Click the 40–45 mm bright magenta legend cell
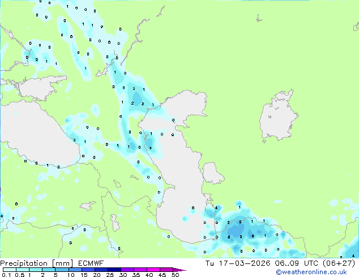This screenshot has width=359, height=277. [153, 270]
